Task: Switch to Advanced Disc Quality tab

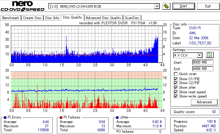Action: pos(103,18)
